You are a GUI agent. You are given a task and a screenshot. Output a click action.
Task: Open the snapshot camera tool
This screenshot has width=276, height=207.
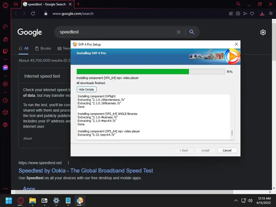click(x=238, y=13)
